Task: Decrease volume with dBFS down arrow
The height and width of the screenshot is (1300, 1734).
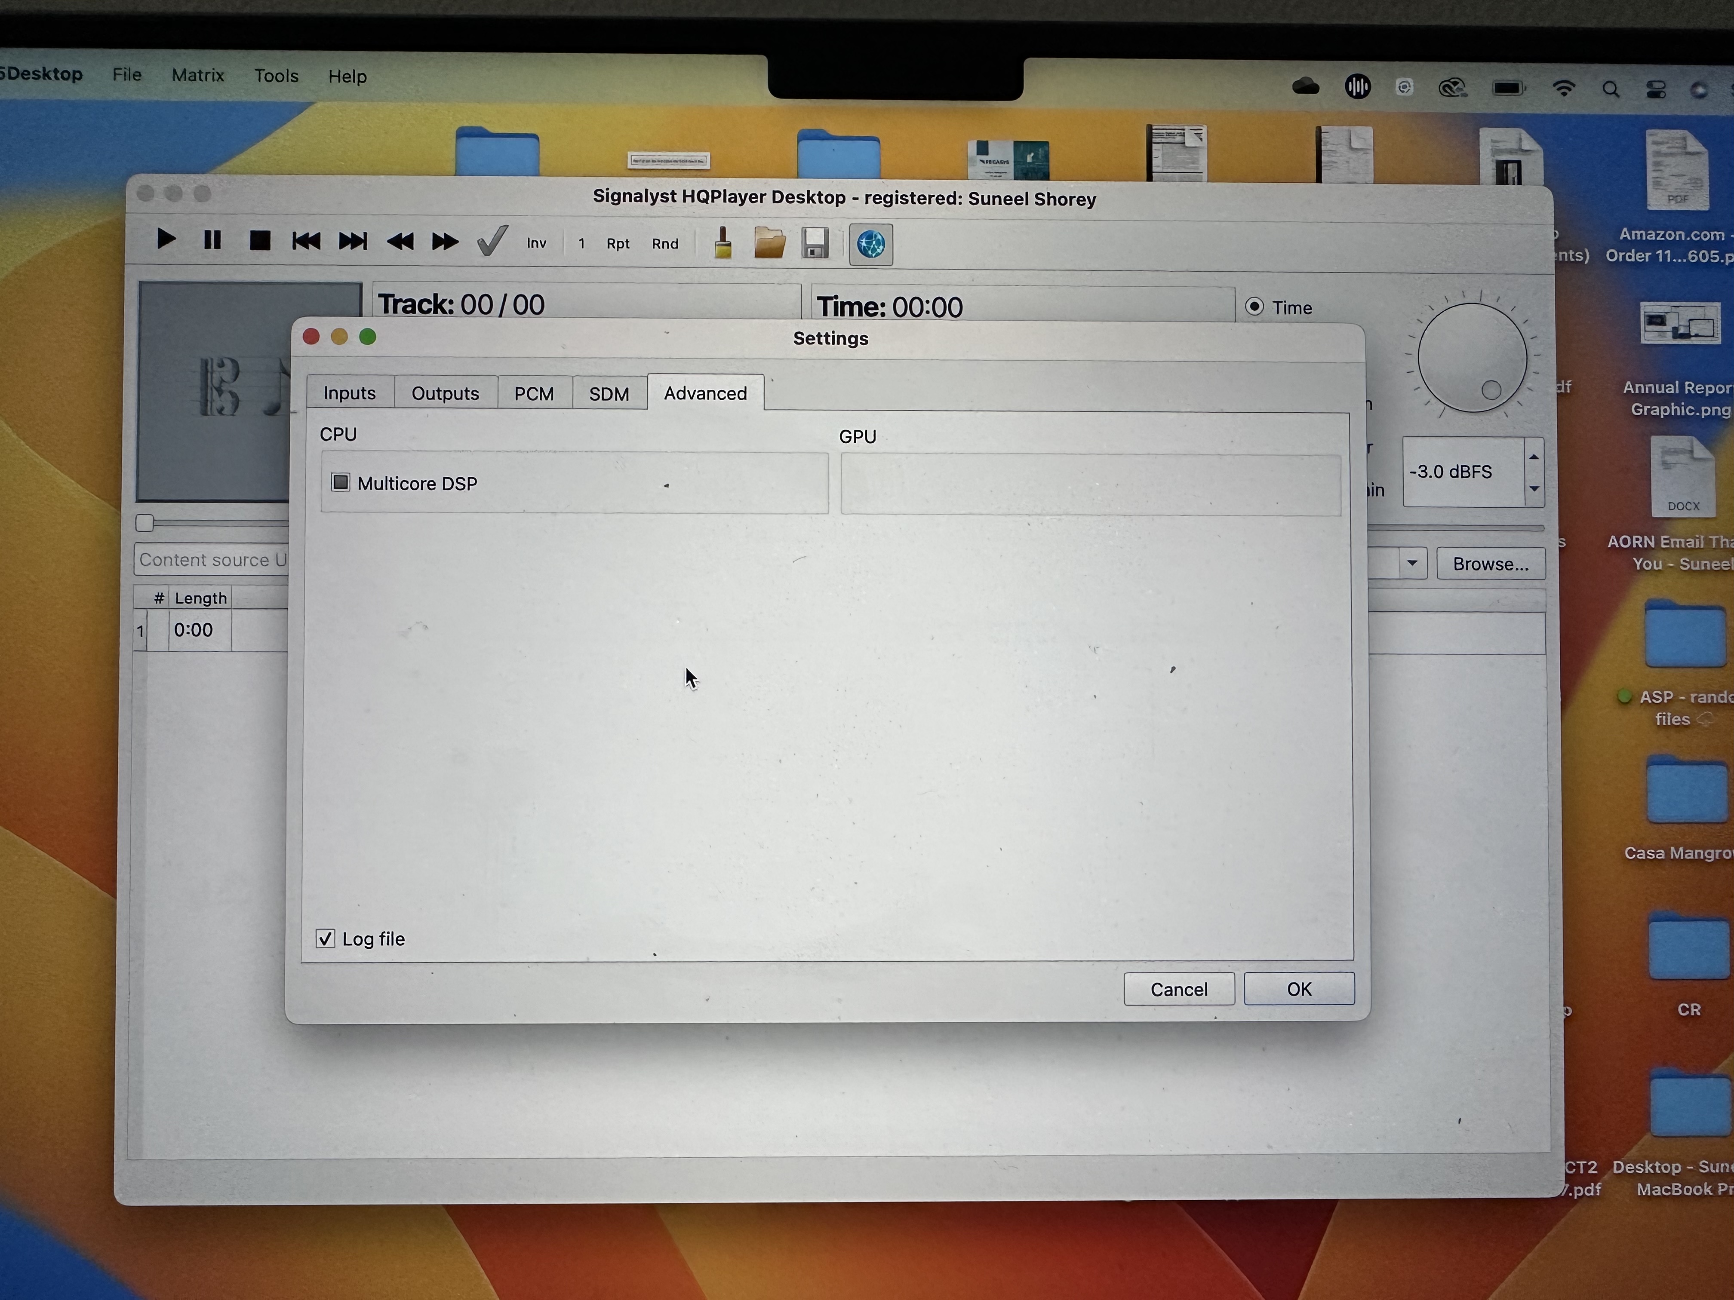Action: click(1534, 489)
